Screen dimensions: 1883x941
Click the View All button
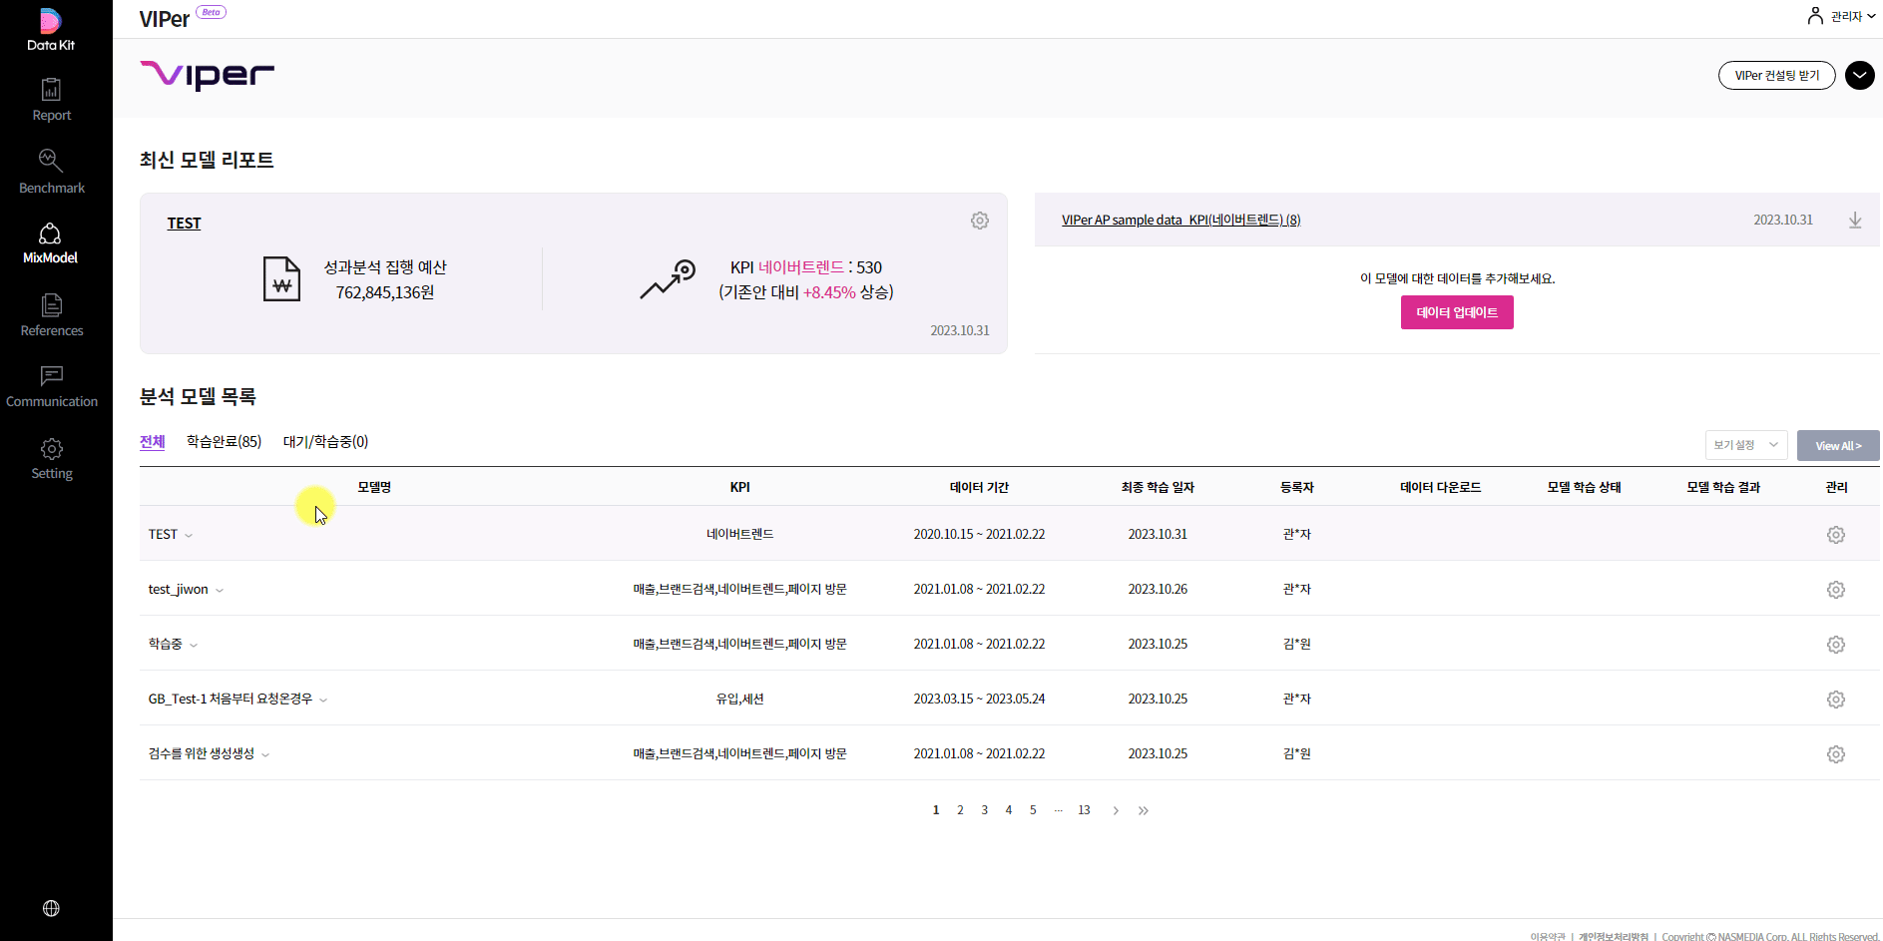(1838, 446)
